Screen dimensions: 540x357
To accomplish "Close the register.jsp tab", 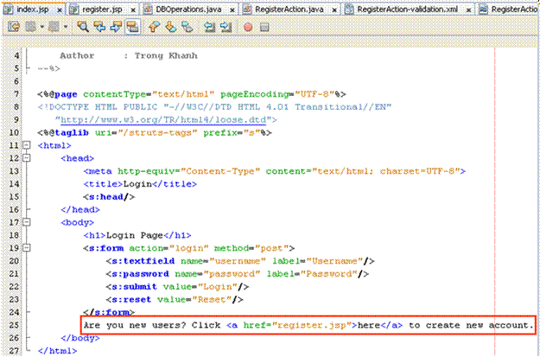I will click(x=133, y=10).
